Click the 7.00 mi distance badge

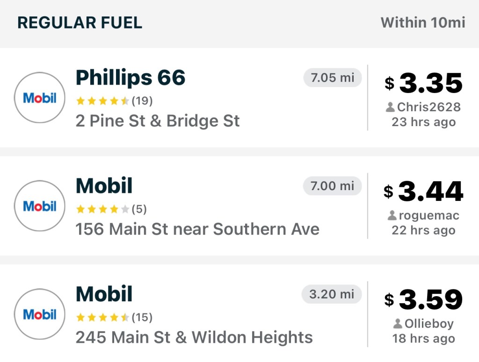[x=333, y=186]
